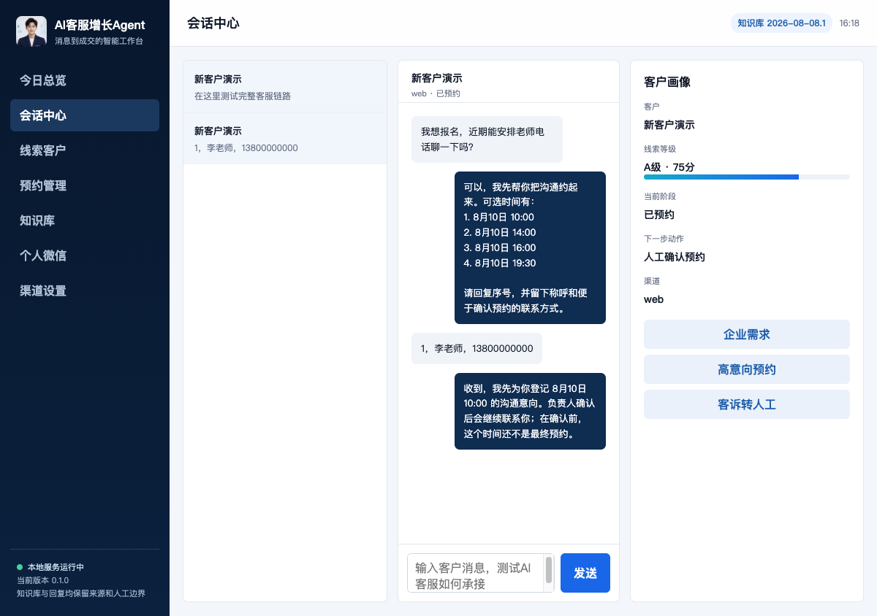The image size is (877, 616).
Task: Click the green 本地服务运行中 status dot
Action: (x=20, y=567)
